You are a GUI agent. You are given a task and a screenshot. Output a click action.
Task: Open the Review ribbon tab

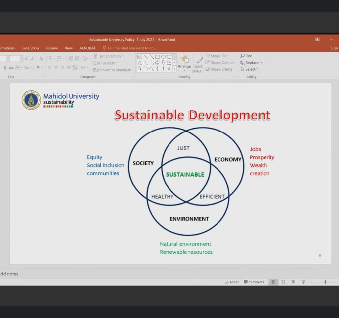click(52, 48)
